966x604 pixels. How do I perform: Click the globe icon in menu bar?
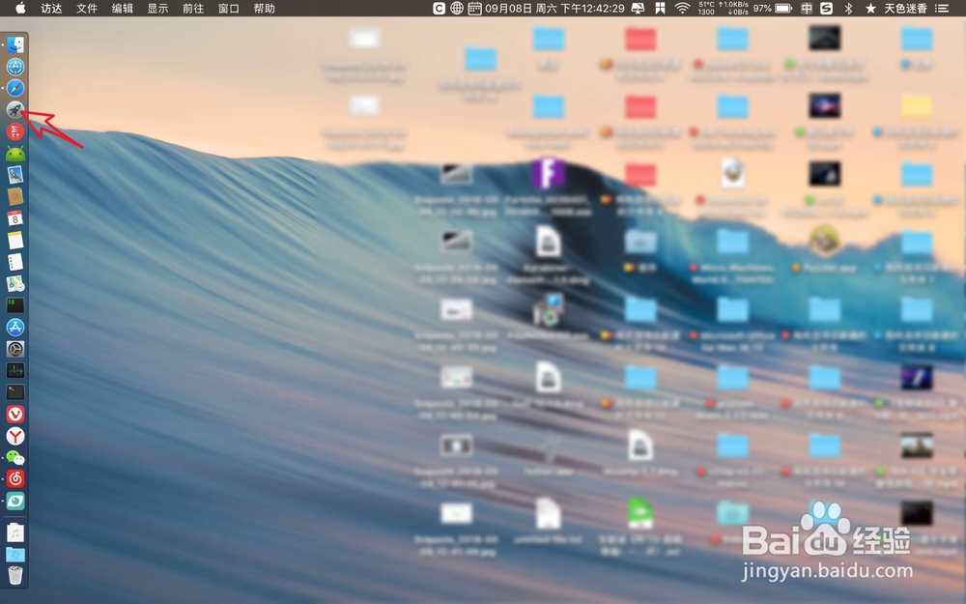click(457, 8)
